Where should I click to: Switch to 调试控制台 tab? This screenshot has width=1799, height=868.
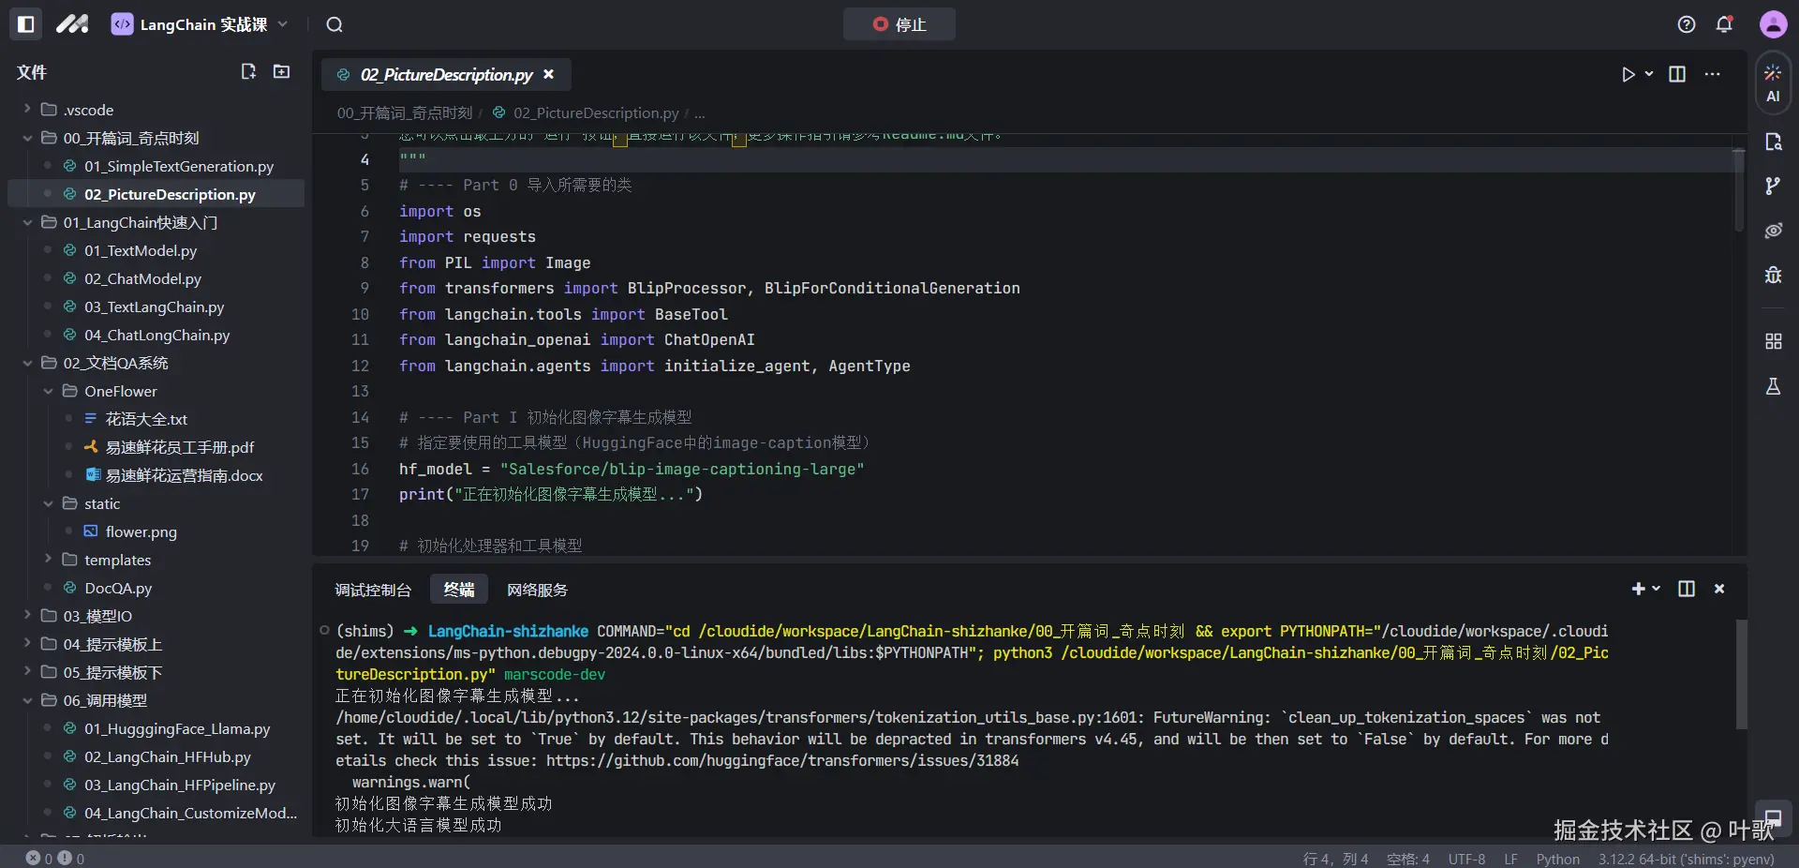(x=373, y=590)
